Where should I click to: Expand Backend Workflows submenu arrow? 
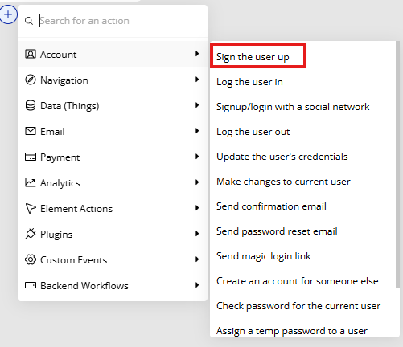click(197, 285)
